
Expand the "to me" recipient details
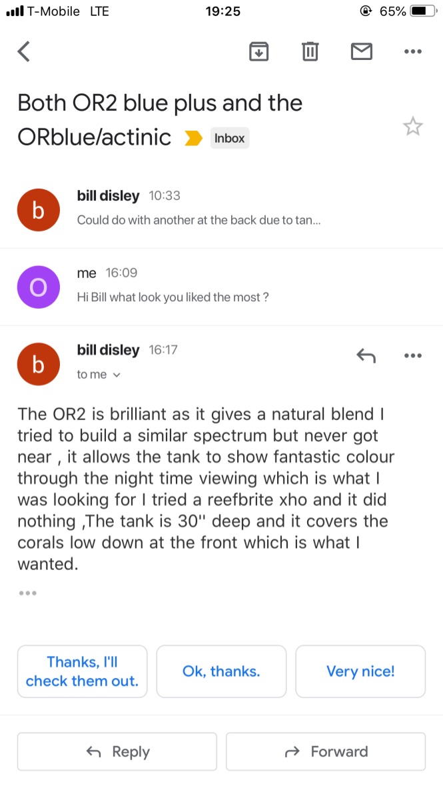coord(99,375)
